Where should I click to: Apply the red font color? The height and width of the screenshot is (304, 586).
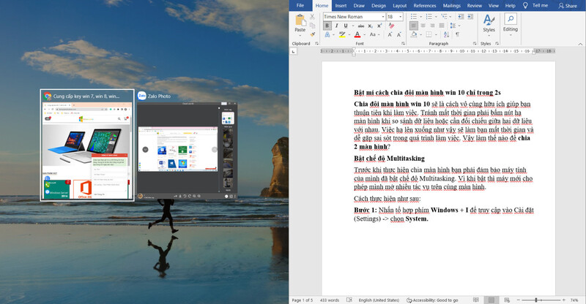[357, 34]
